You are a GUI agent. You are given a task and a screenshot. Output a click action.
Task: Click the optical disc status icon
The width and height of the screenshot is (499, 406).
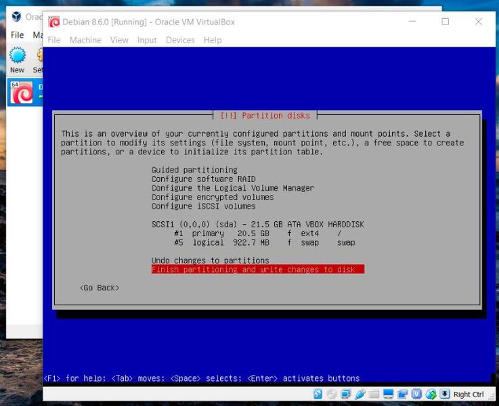(x=332, y=394)
